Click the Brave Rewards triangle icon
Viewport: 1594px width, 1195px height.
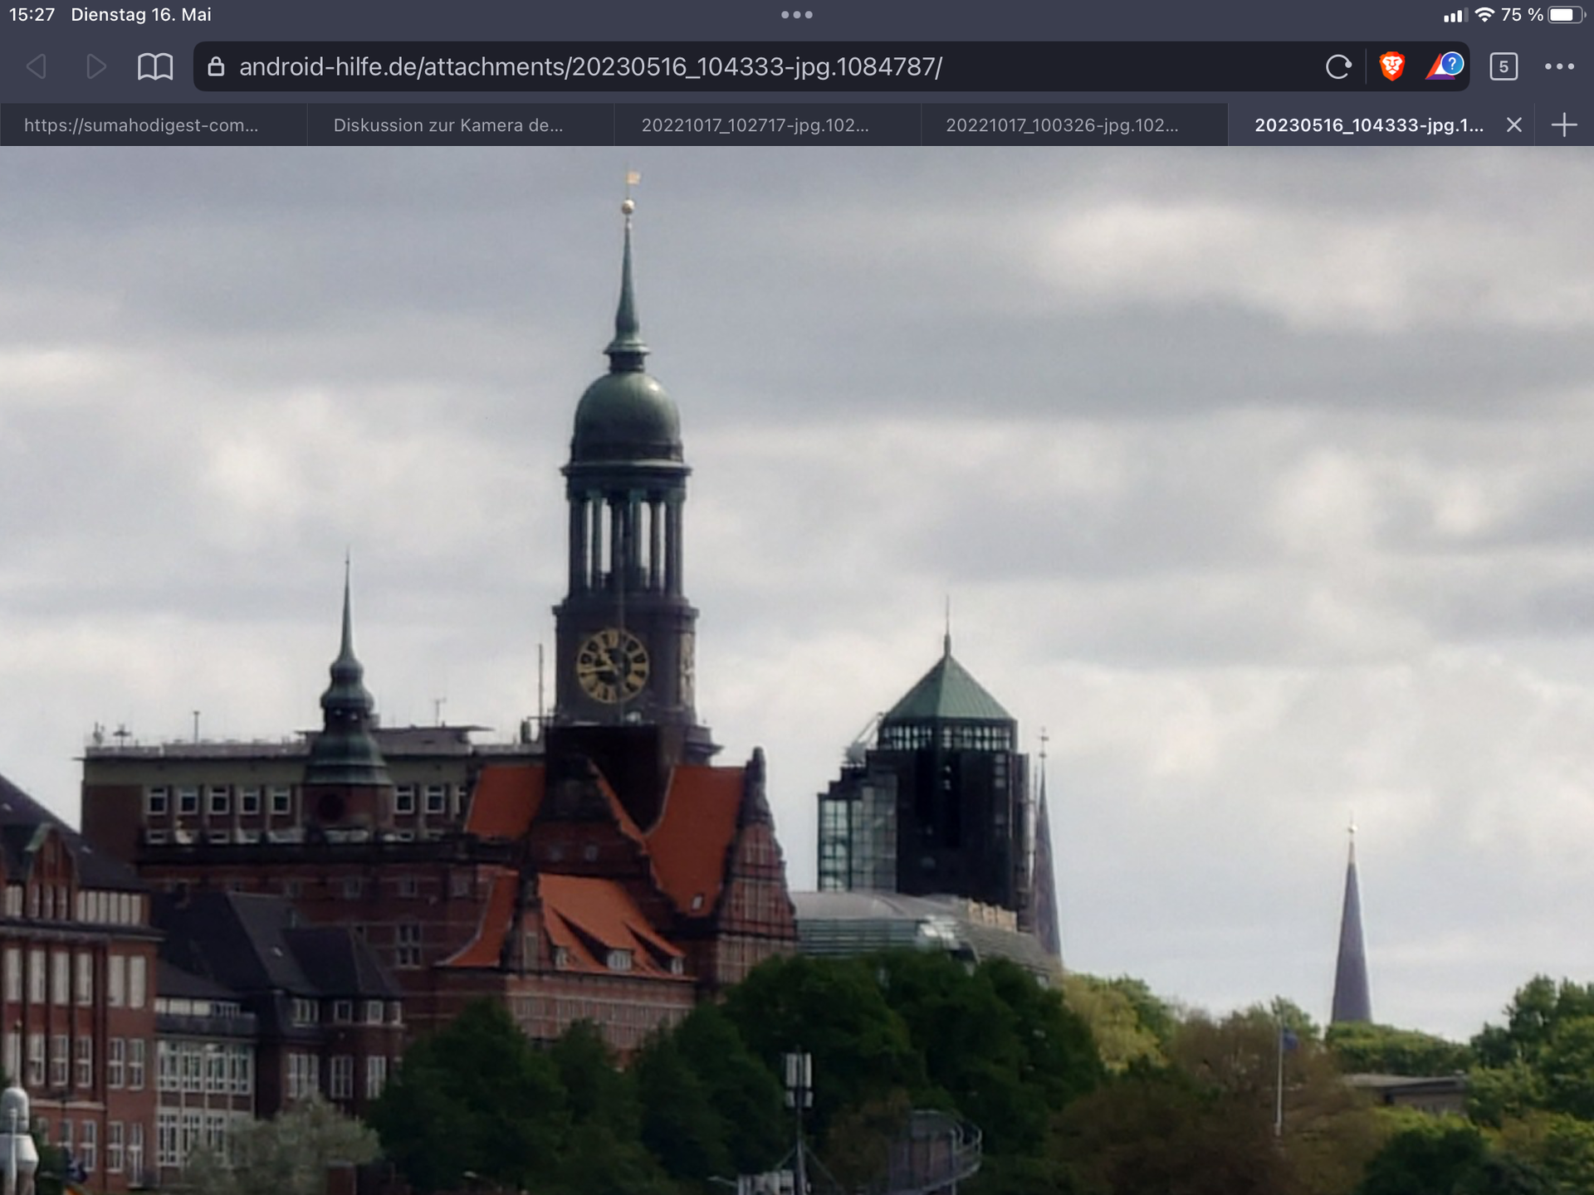coord(1445,66)
